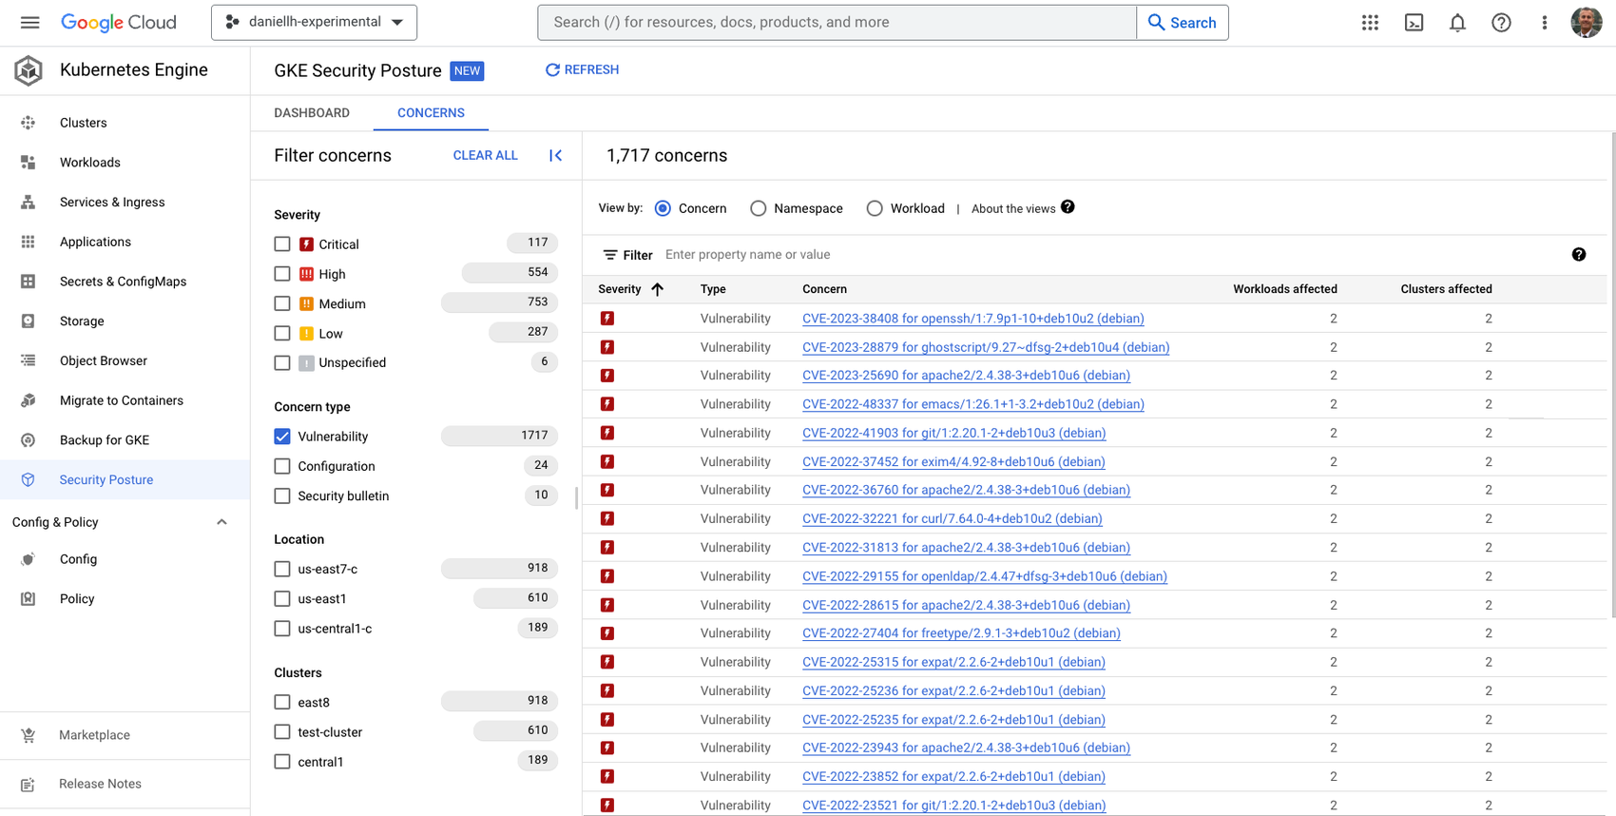
Task: Open the Google apps grid icon
Action: (x=1370, y=23)
